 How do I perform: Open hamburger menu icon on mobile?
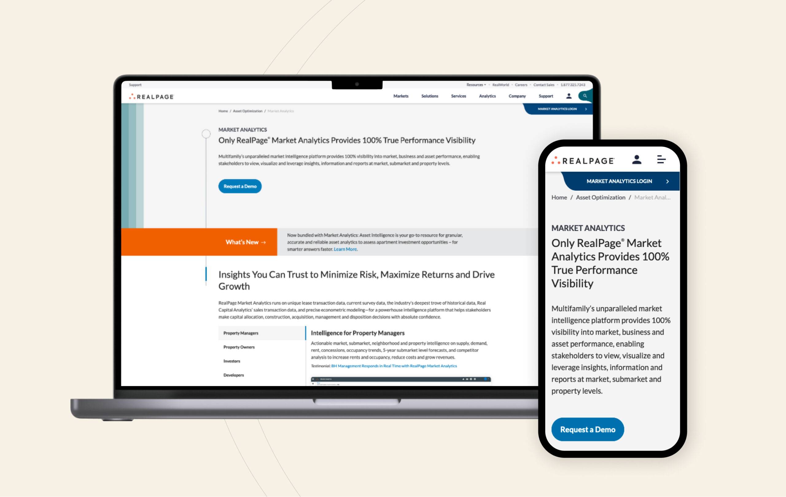[660, 159]
